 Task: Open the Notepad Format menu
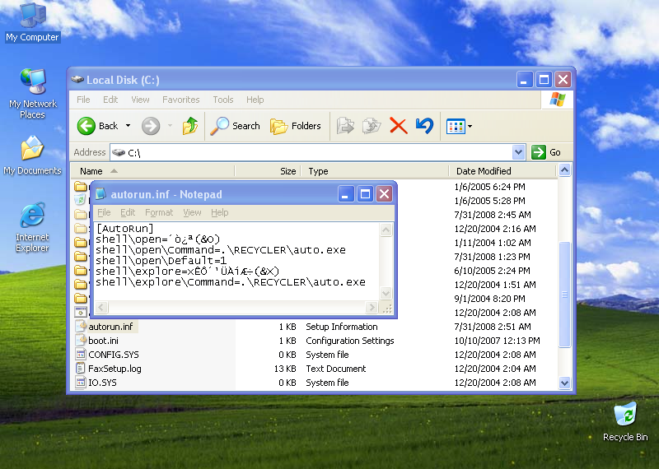159,212
